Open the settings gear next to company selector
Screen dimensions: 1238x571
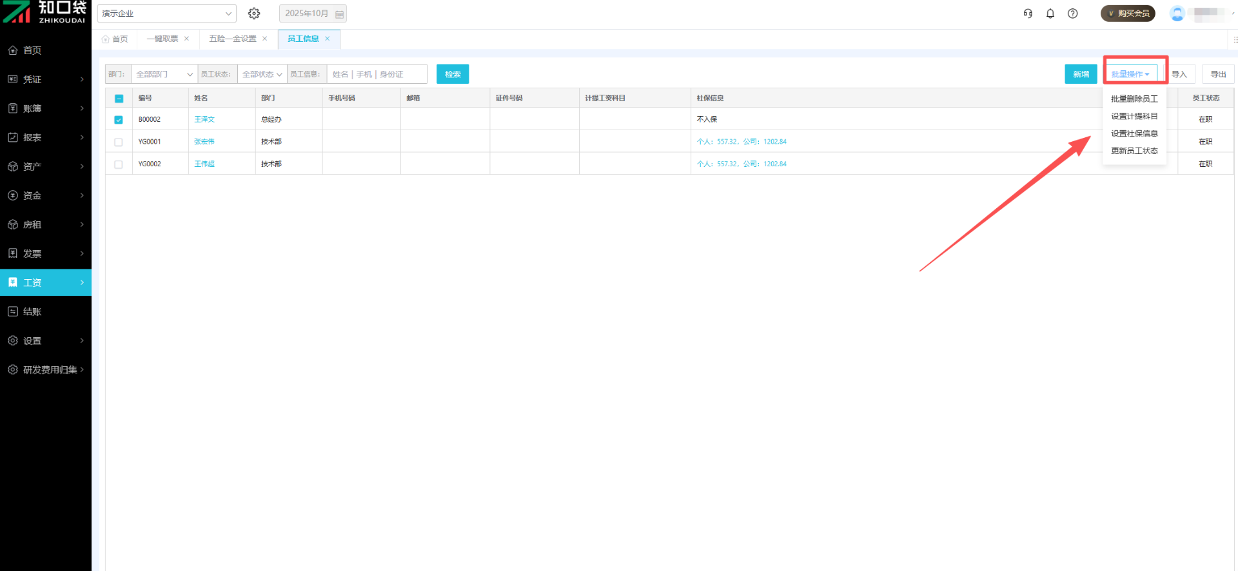point(254,14)
